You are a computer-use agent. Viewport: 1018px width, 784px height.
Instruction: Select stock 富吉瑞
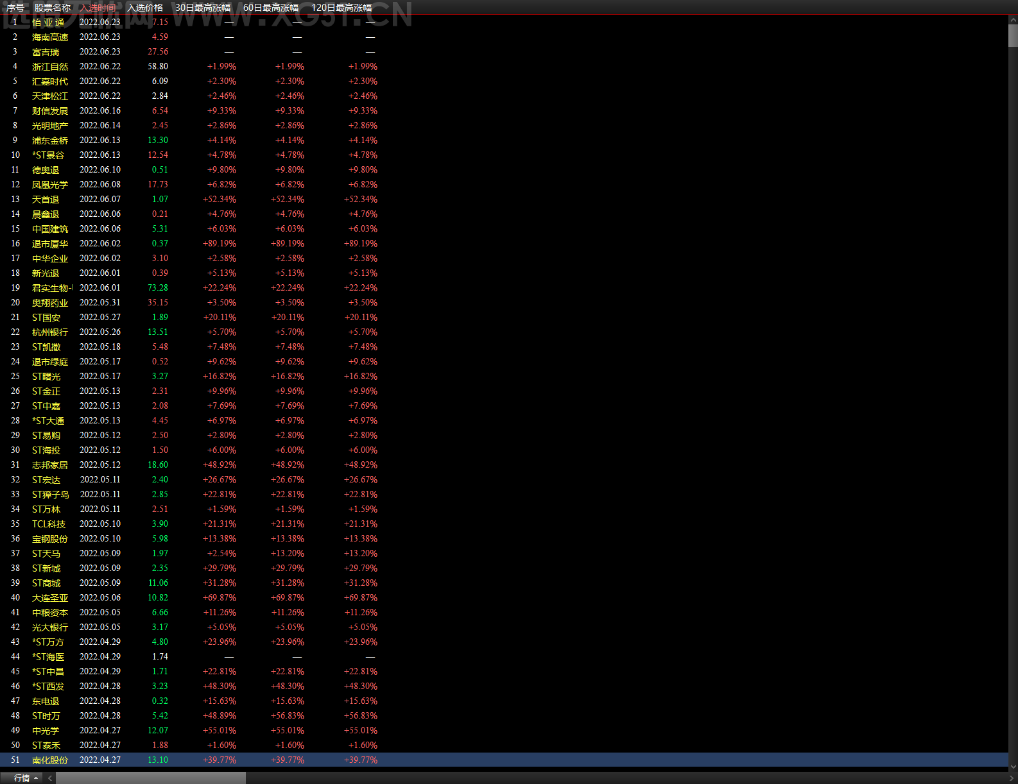[46, 52]
